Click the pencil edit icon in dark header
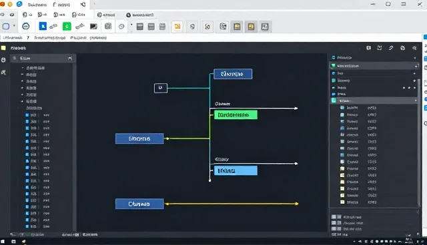This screenshot has height=245, width=427. [391, 48]
